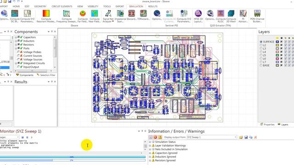The width and height of the screenshot is (294, 165).
Task: Switch to Properties panel tab
Action: 267,124
